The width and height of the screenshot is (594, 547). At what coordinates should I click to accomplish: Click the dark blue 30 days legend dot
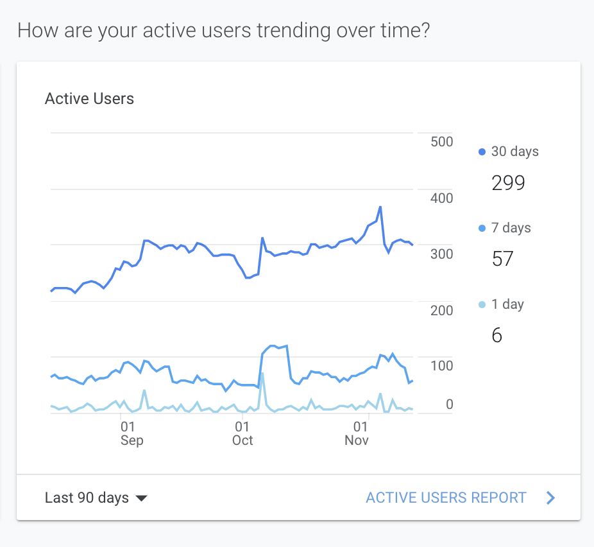tap(482, 152)
